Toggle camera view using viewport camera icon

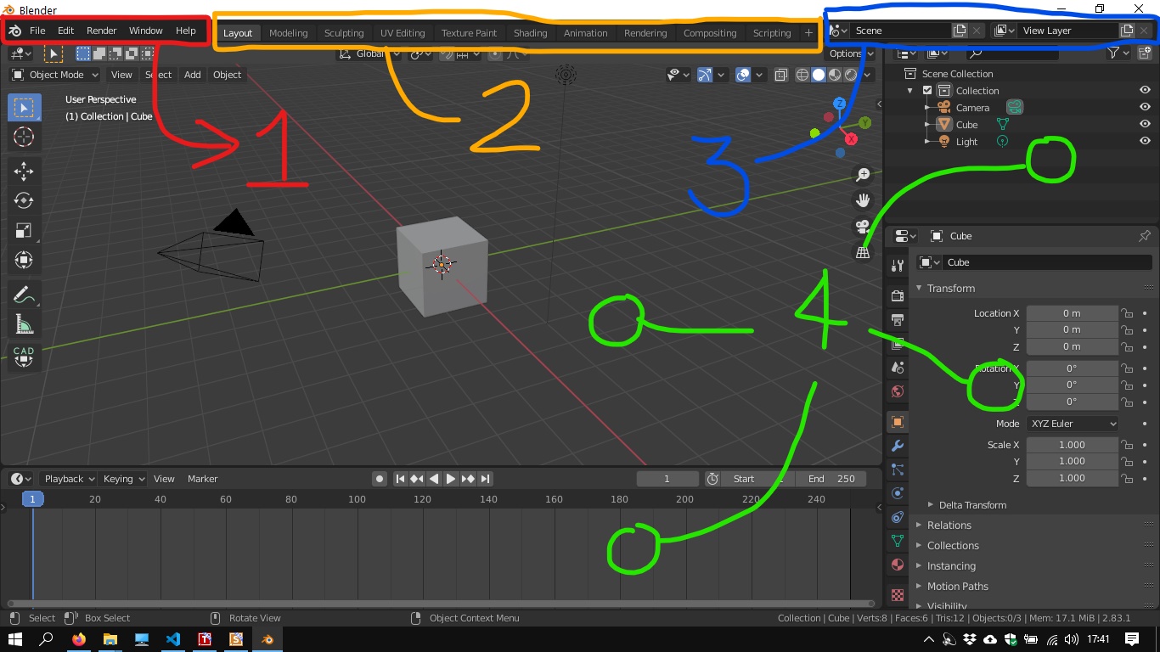pos(863,227)
